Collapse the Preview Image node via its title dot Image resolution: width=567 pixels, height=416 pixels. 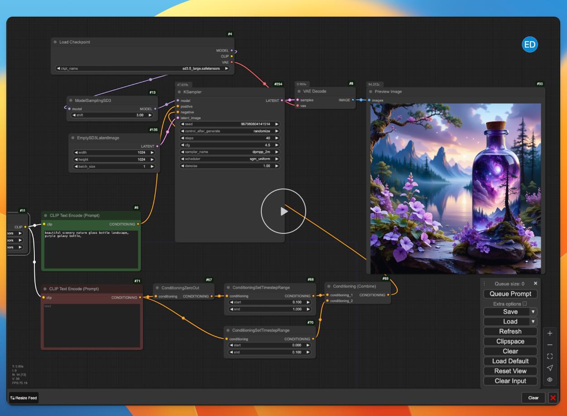370,92
